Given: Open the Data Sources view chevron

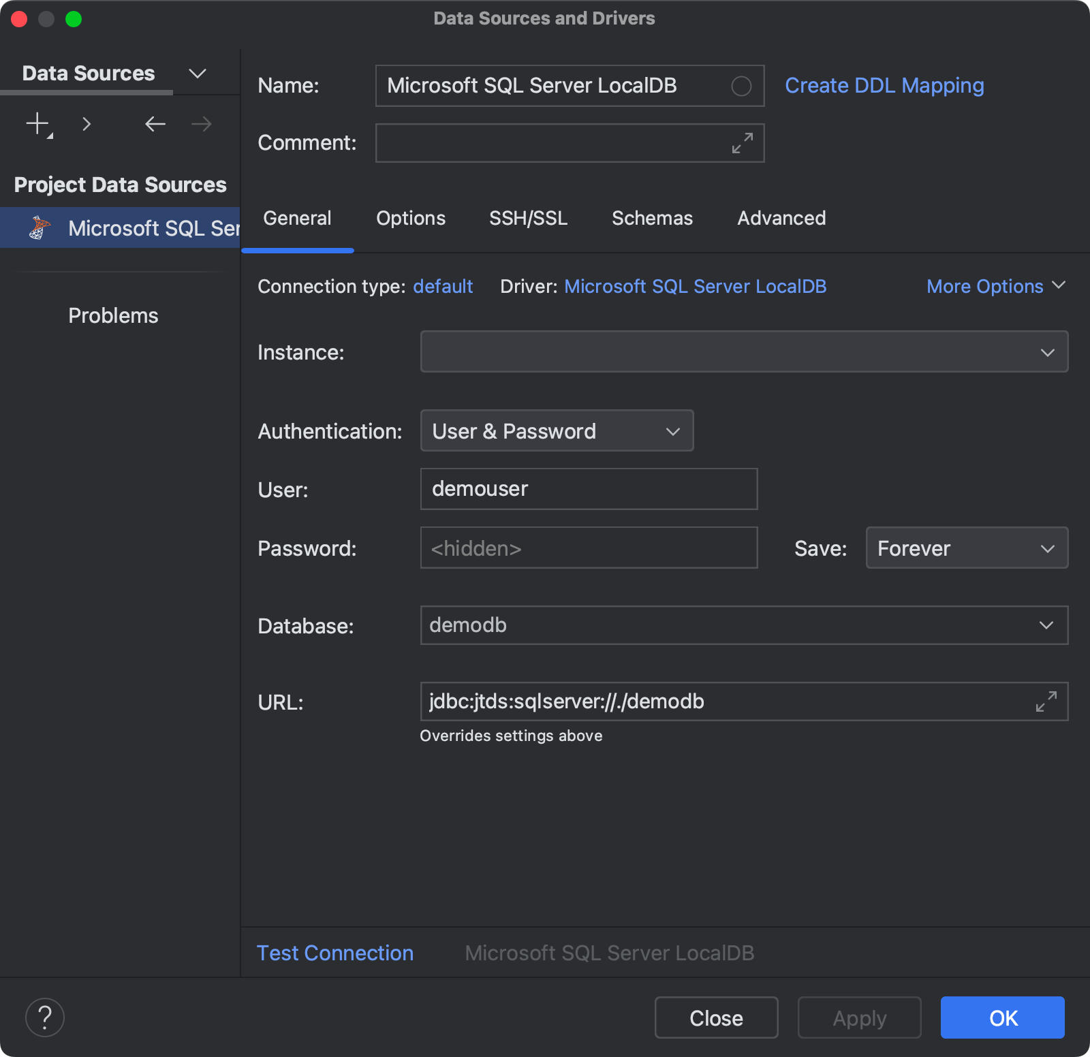Looking at the screenshot, I should click(197, 73).
